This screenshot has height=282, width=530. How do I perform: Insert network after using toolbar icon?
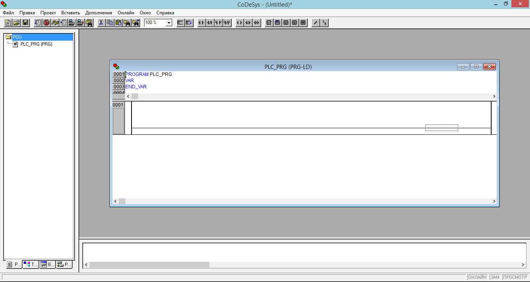pyautogui.click(x=189, y=23)
